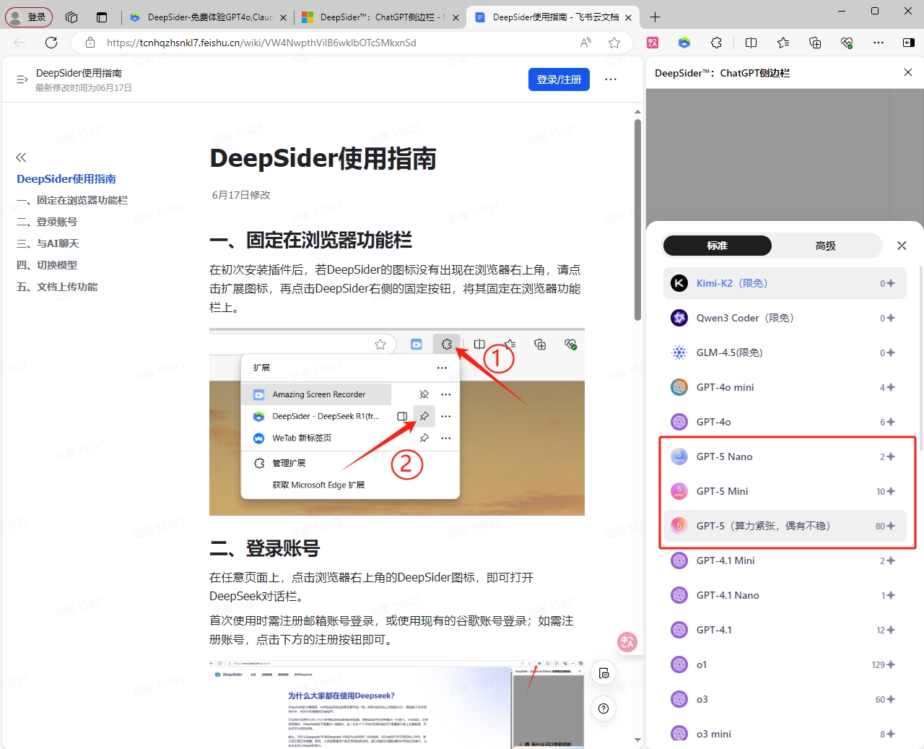Click the sidebar toggle icon at far right
Viewport: 924px width, 749px height.
tap(909, 43)
